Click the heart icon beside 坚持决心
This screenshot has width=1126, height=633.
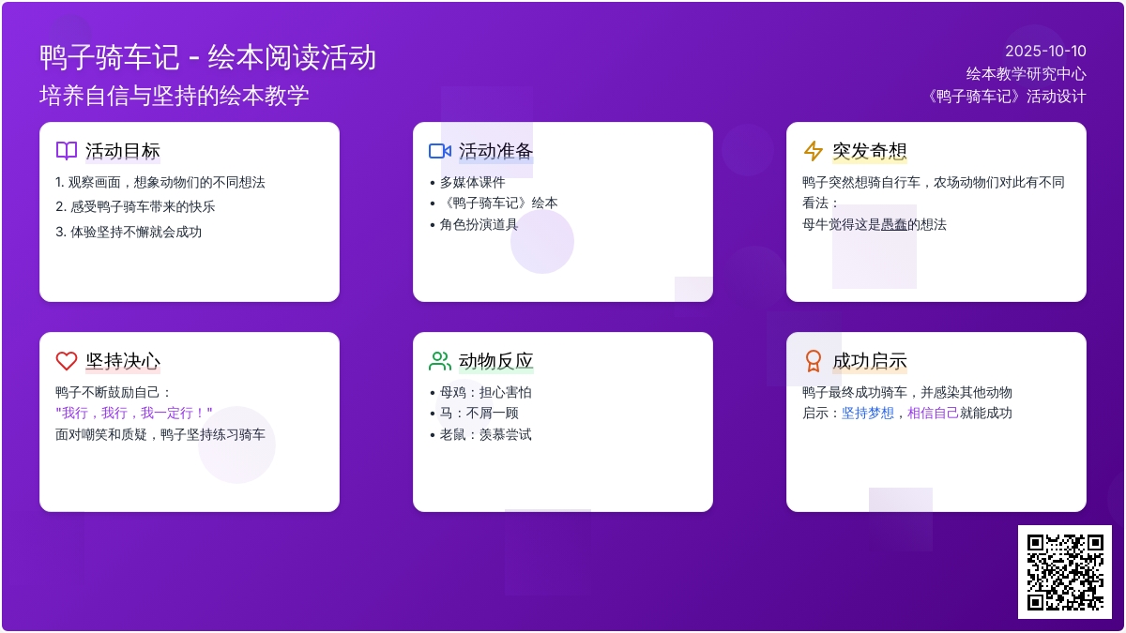(67, 361)
